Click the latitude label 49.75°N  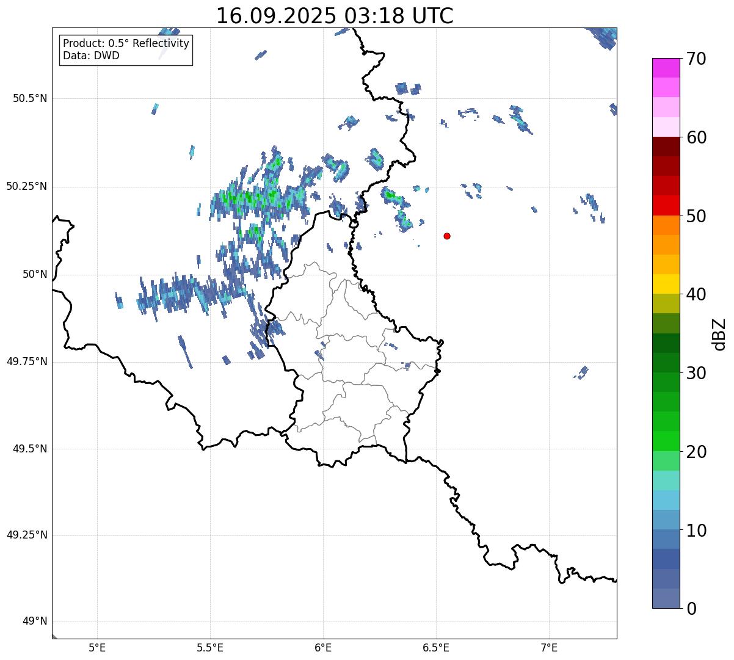pyautogui.click(x=26, y=361)
